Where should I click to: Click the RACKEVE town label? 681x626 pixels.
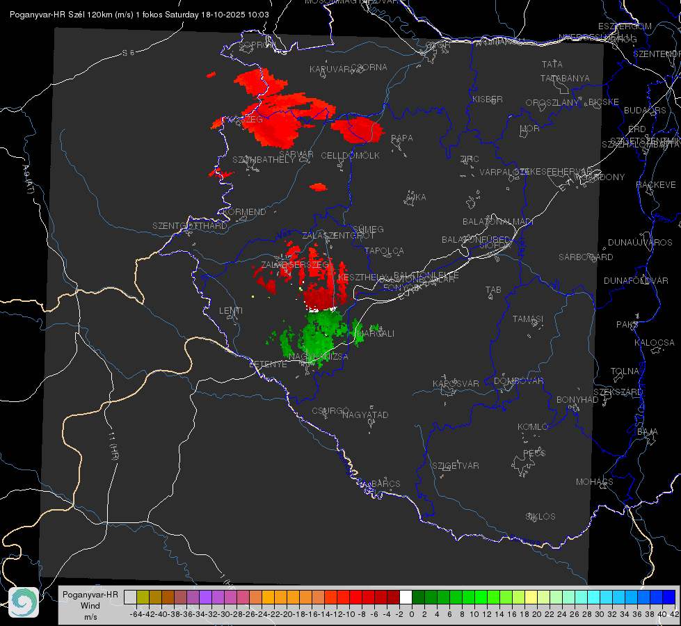tap(656, 184)
